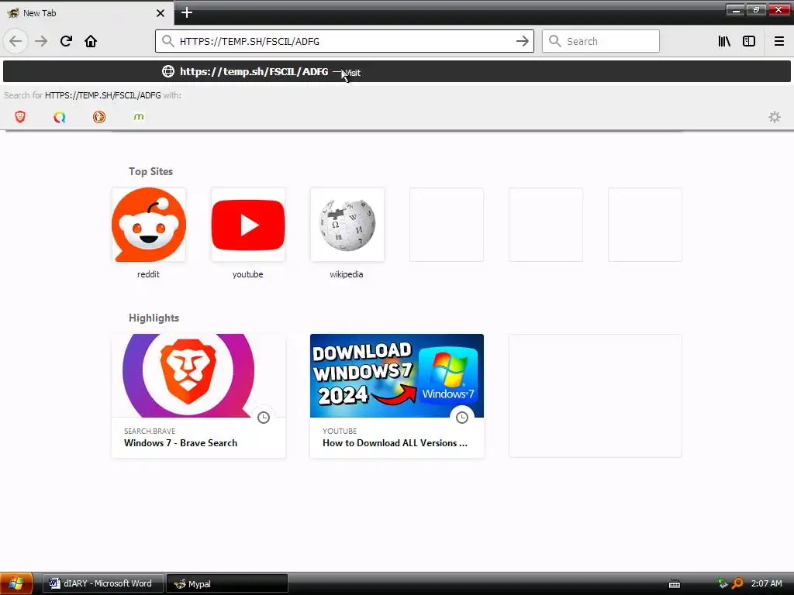Screen dimensions: 794x595
Task: Go back to the previous page
Action: tap(16, 41)
